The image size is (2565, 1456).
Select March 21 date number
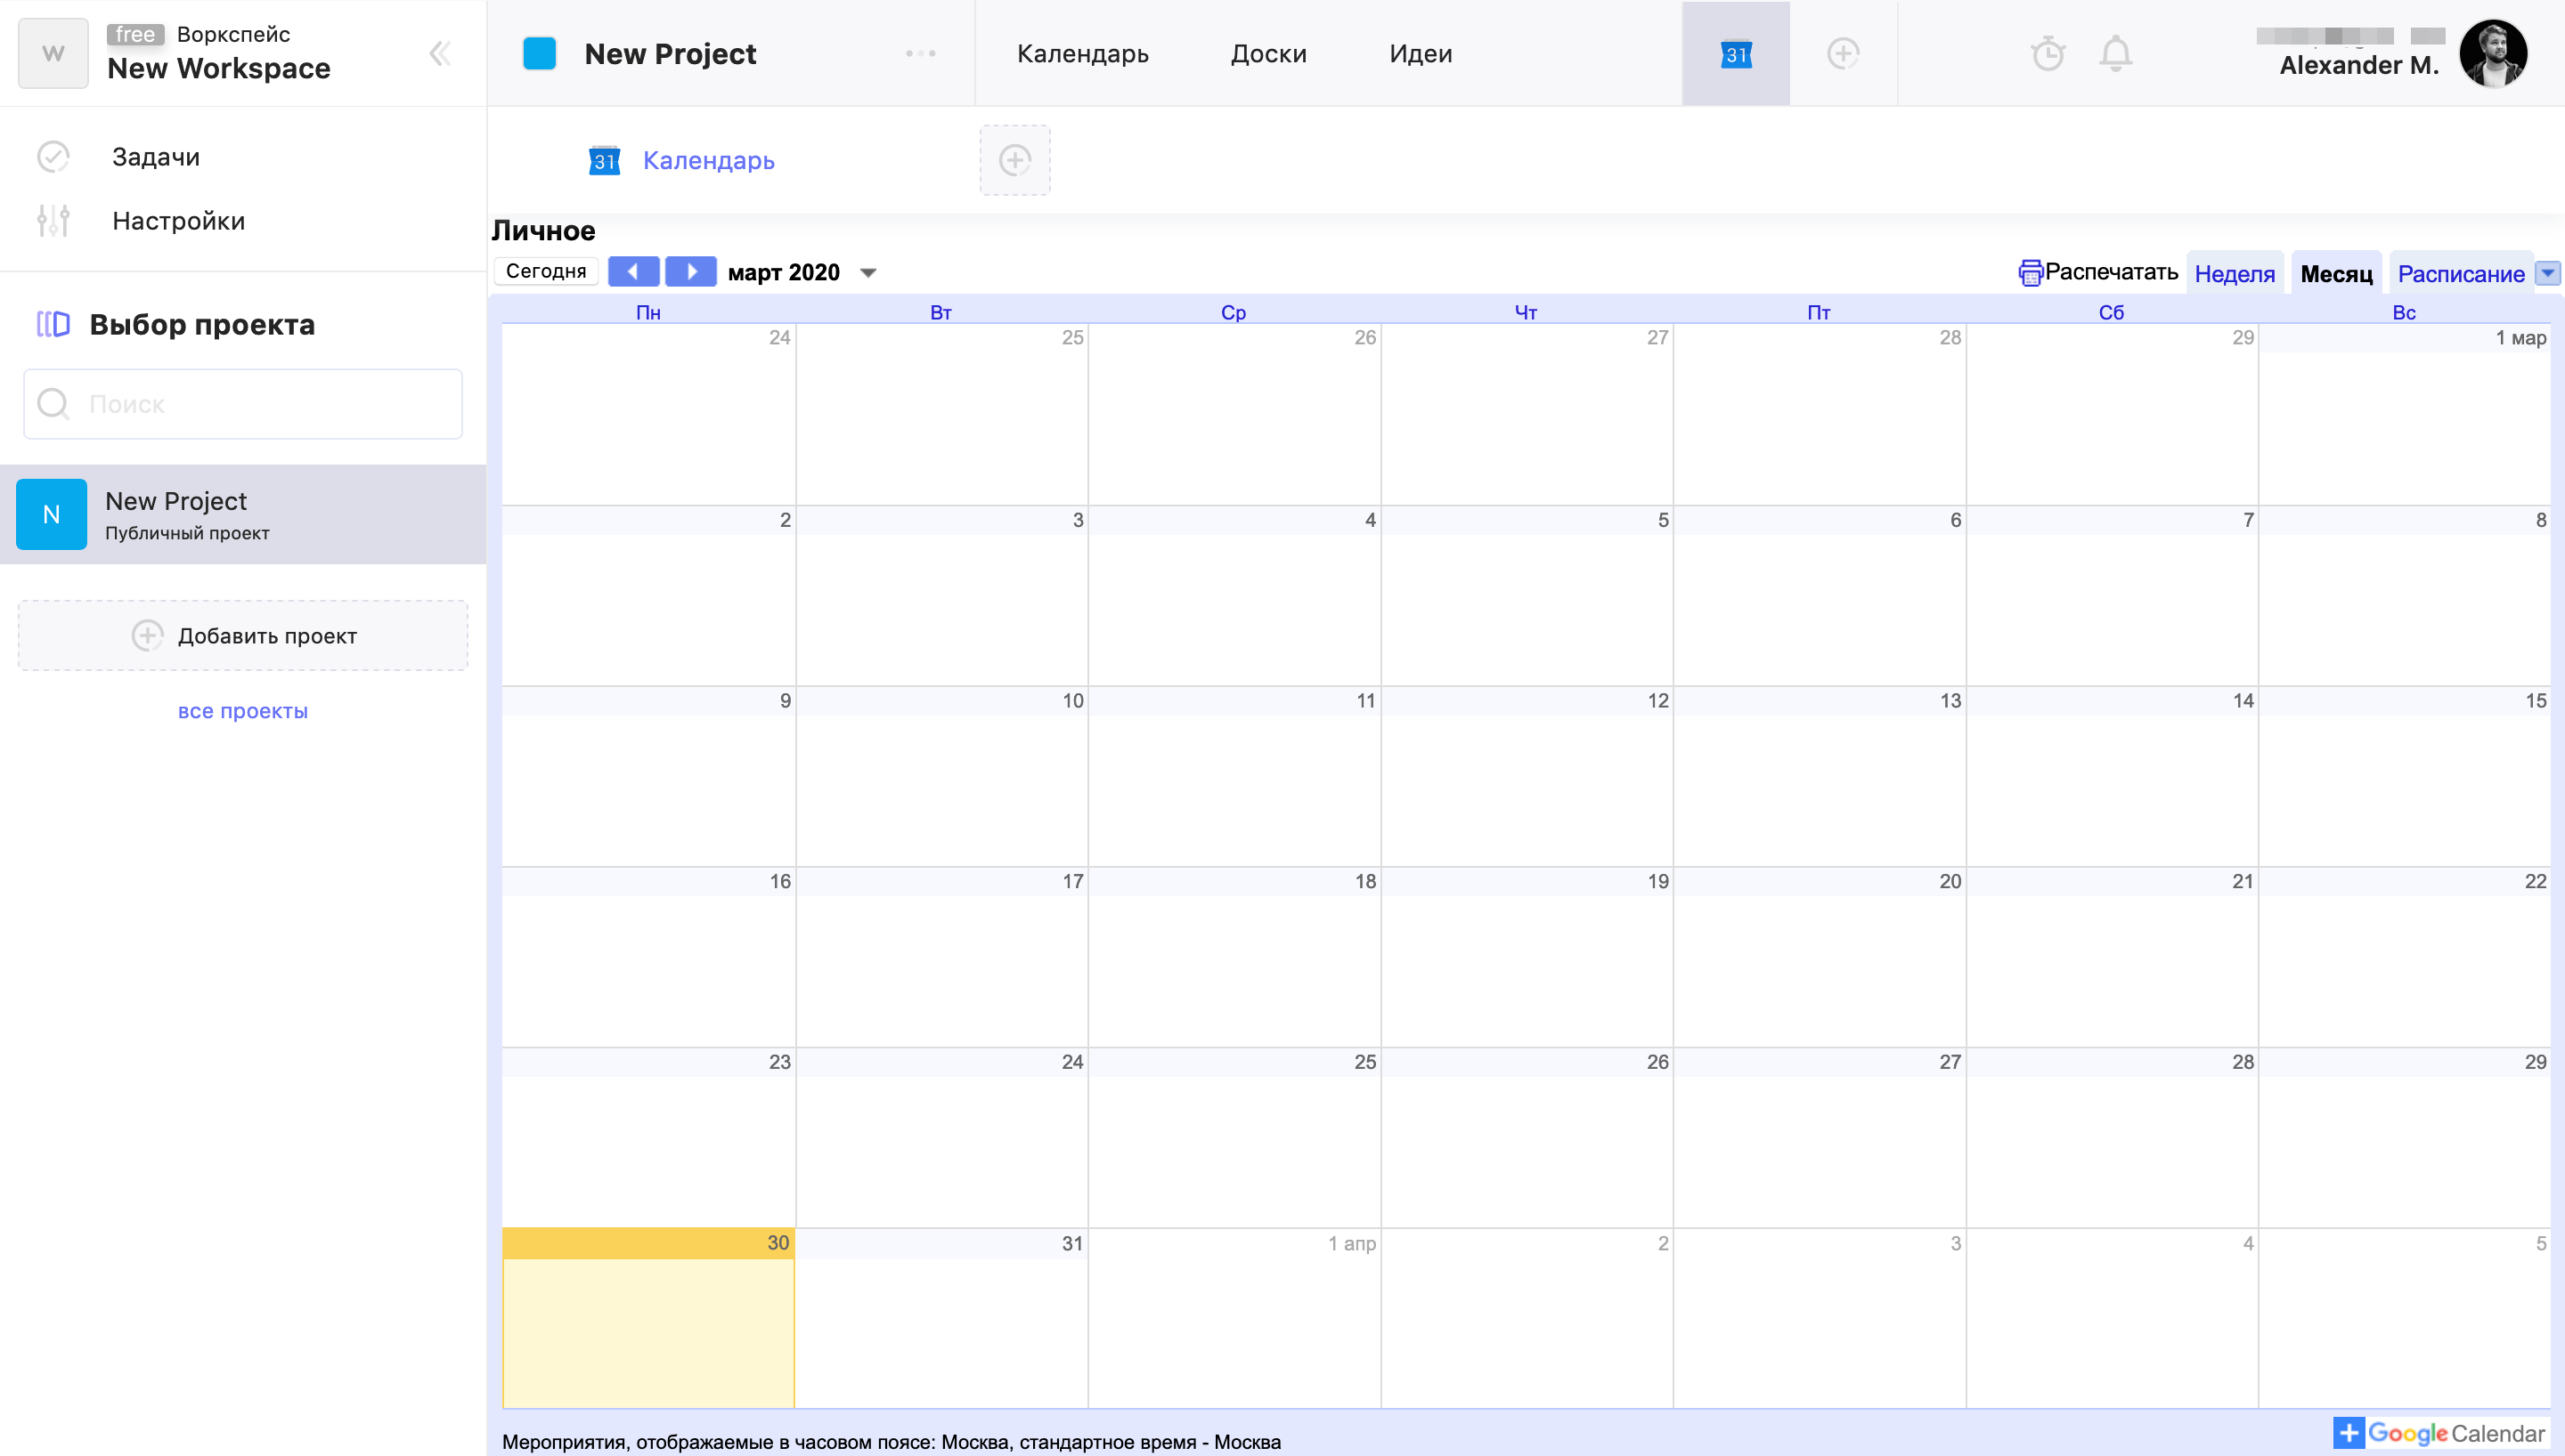point(2243,881)
